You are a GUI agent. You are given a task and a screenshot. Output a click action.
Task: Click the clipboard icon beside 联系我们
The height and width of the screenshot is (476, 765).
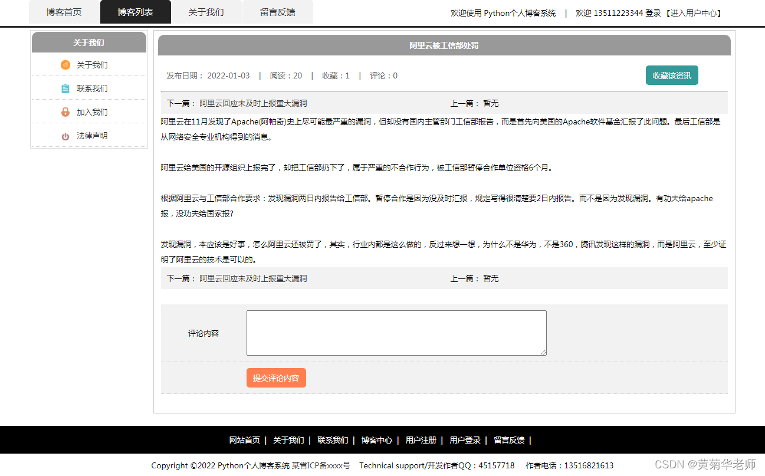(x=65, y=88)
